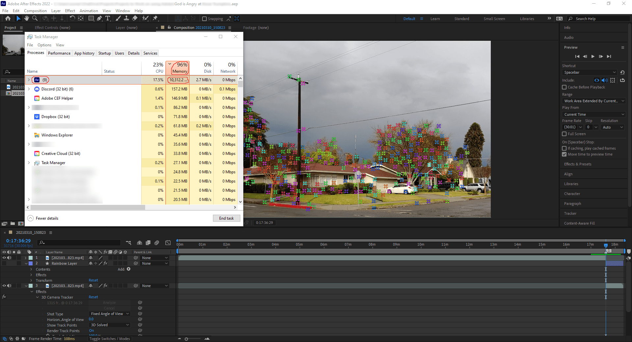This screenshot has height=342, width=632.
Task: Select the Hand tool
Action: tap(27, 18)
